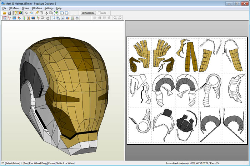The height and width of the screenshot is (166, 250).
Task: Switch to the single-pane window layout icon
Action: (67, 13)
